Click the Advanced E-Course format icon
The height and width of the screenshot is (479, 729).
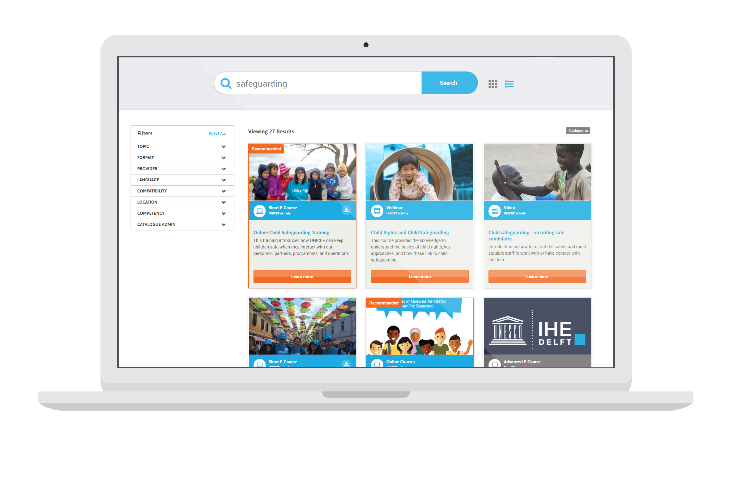pos(495,365)
